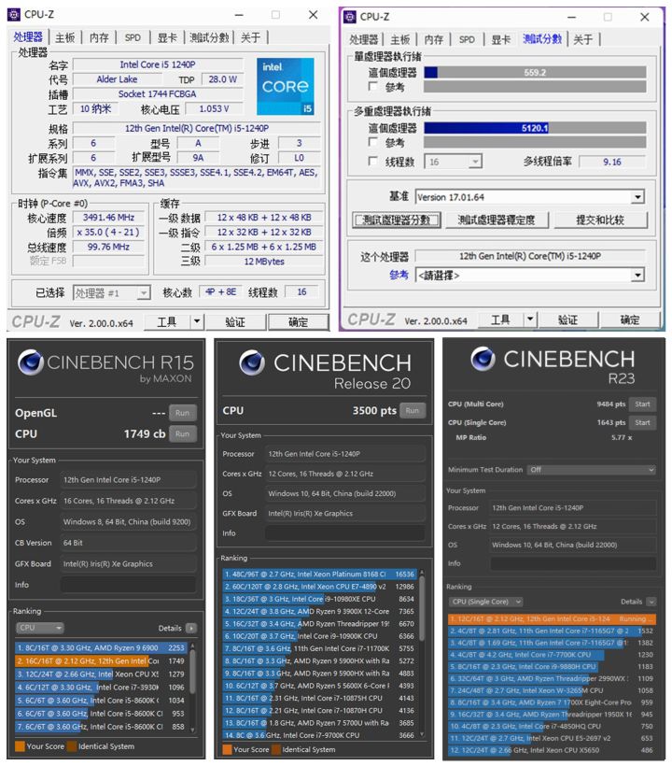
Task: Click single-thread score bar showing 559.2
Action: pyautogui.click(x=536, y=72)
